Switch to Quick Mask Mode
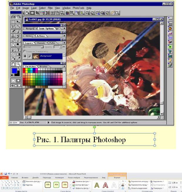 [18, 81]
